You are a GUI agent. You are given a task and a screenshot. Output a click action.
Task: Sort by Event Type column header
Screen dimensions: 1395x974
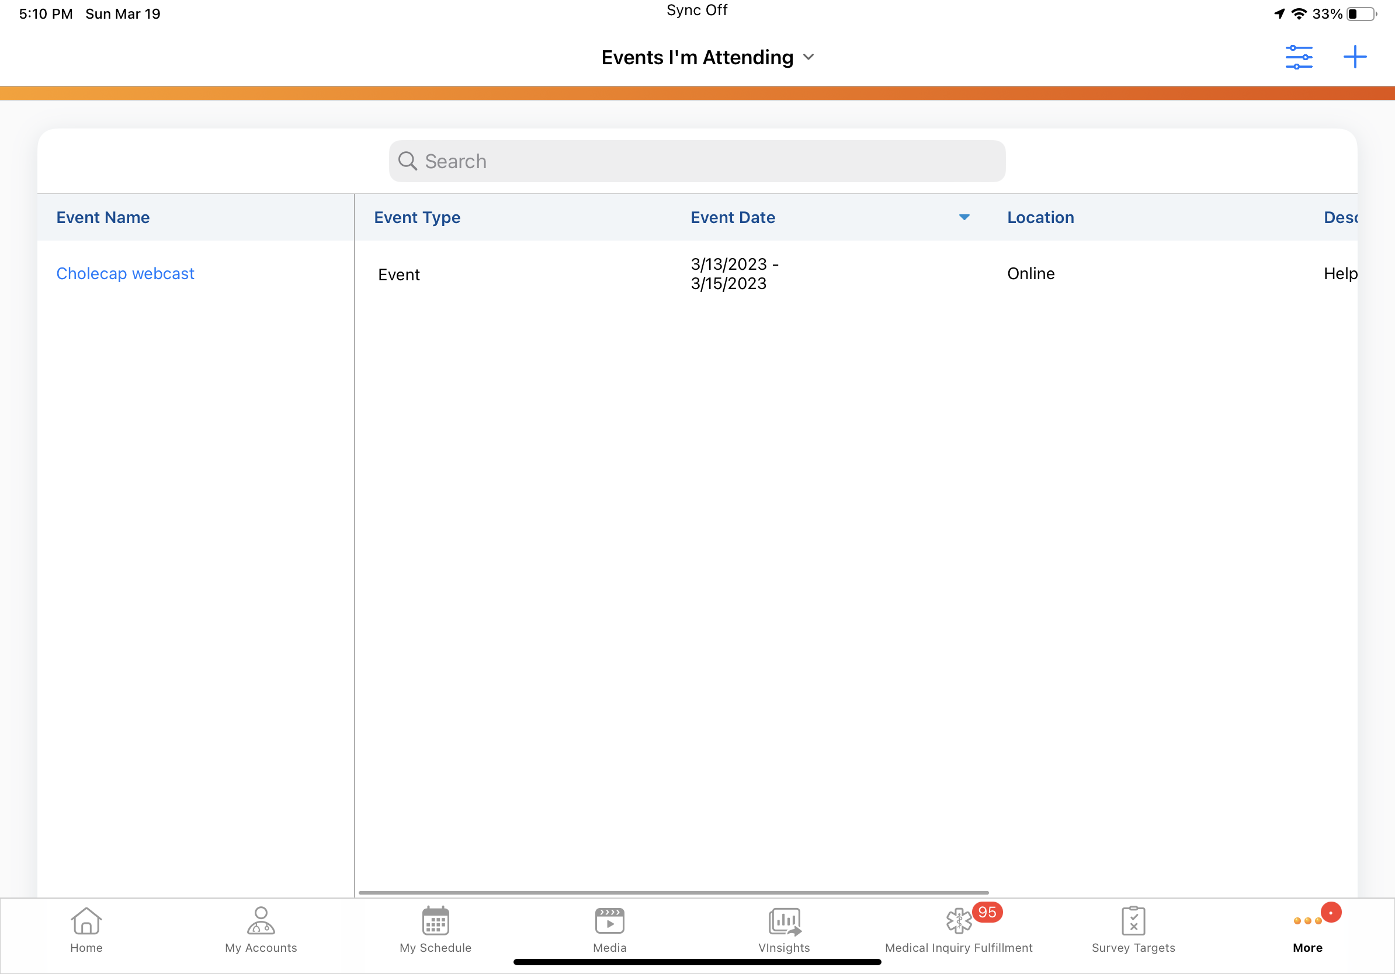coord(417,217)
